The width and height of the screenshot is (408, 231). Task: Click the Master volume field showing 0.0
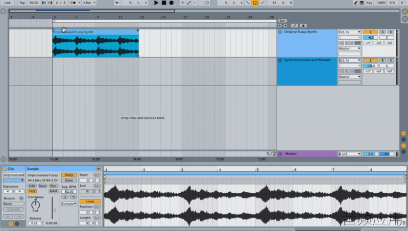[371, 154]
